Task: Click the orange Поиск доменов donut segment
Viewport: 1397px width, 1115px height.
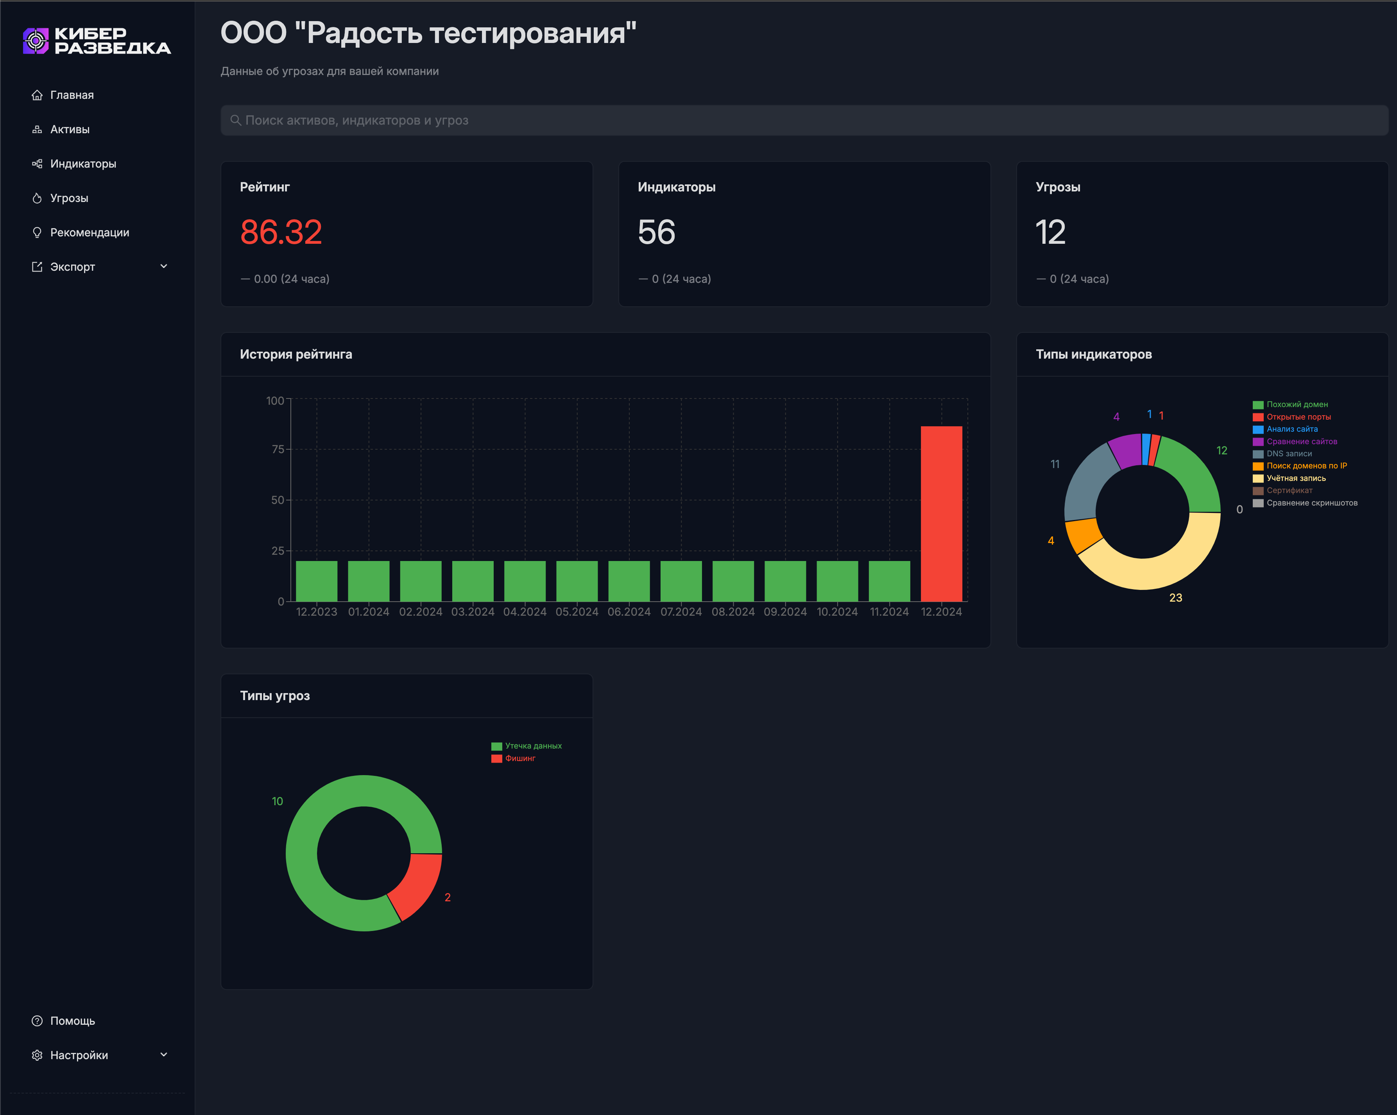Action: click(1084, 535)
